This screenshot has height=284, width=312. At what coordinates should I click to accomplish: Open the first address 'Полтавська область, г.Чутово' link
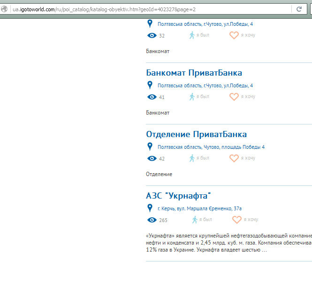pos(205,24)
